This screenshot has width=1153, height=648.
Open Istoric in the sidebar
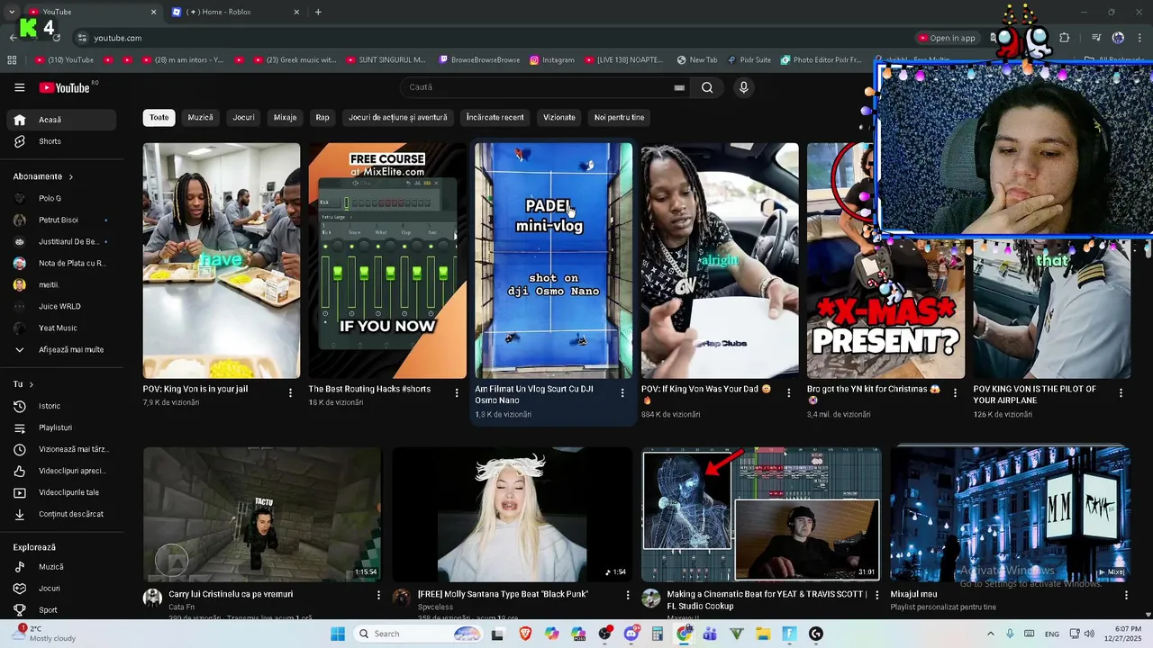61,406
